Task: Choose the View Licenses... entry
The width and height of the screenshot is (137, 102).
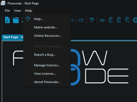Action: (47, 74)
